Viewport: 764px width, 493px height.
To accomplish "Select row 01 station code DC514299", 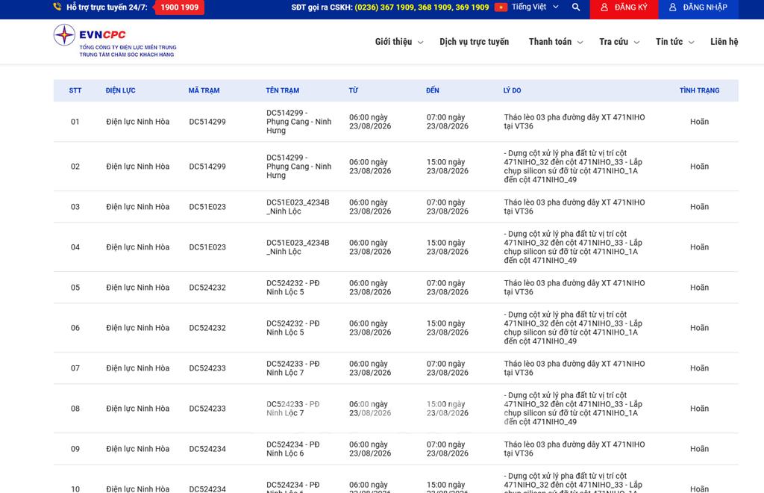I will click(207, 122).
